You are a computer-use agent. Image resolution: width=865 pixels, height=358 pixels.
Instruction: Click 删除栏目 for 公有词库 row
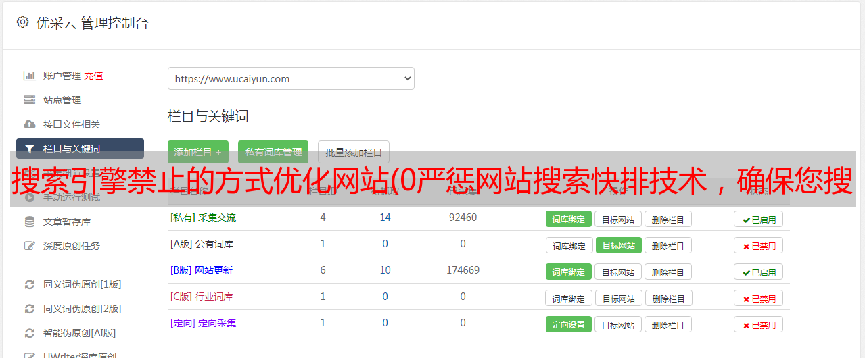click(668, 245)
